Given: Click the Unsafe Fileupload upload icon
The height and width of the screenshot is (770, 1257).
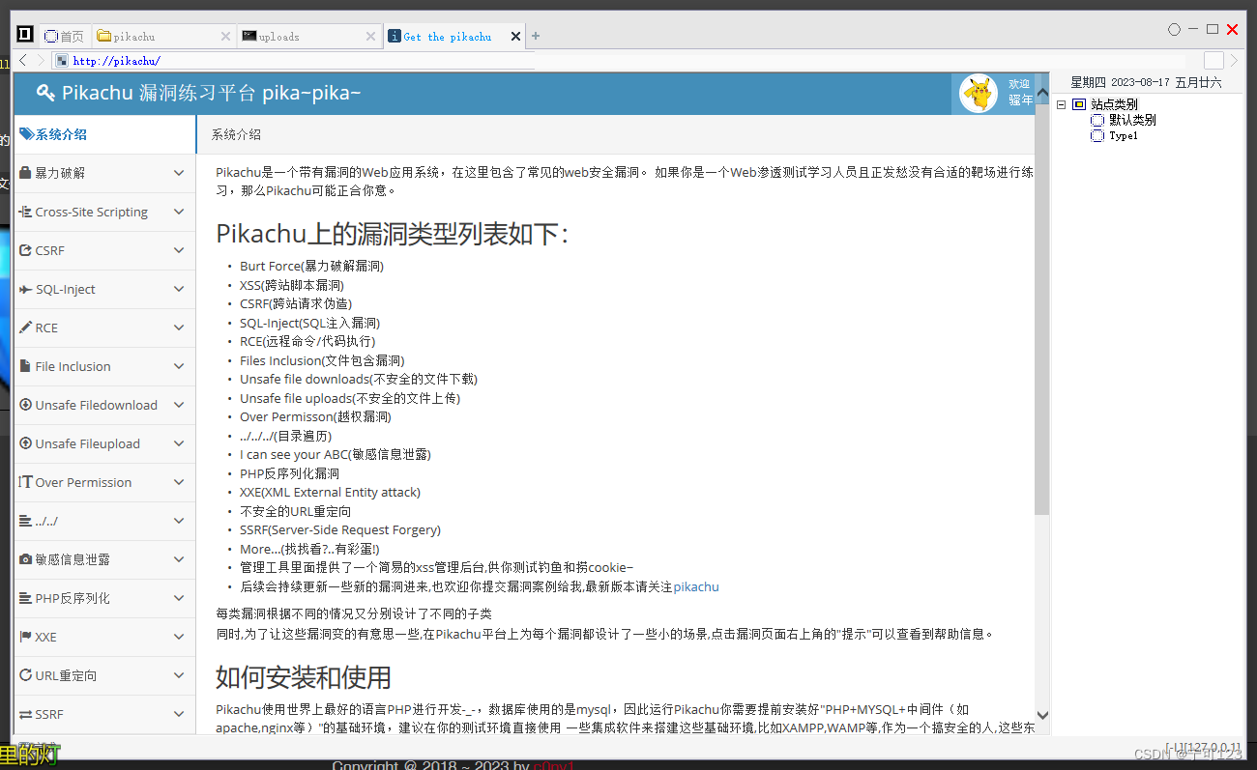Looking at the screenshot, I should coord(26,443).
